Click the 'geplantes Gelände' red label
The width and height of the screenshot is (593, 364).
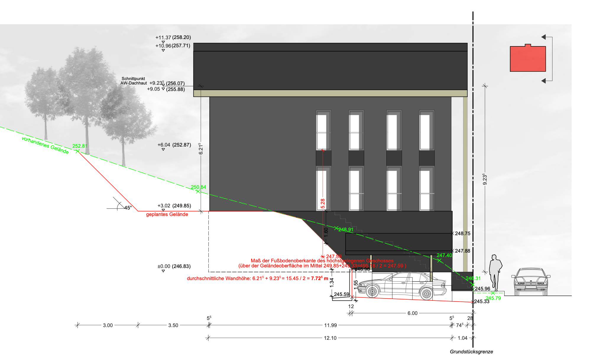point(167,214)
